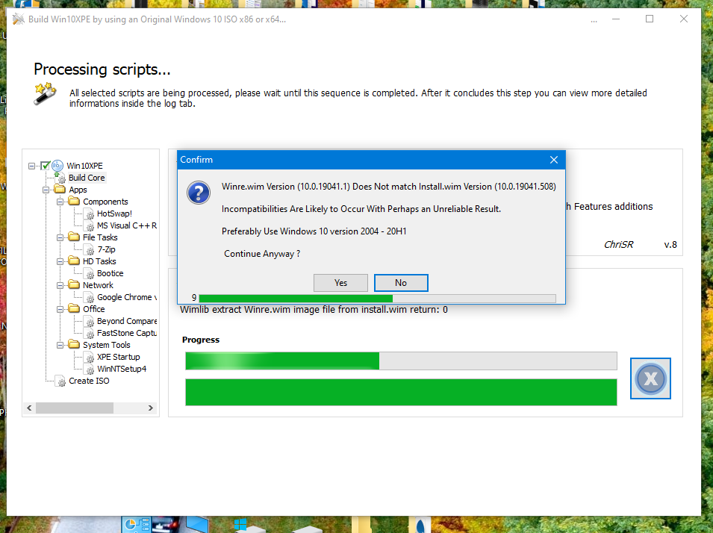Select the FastStone Capture tree entry
This screenshot has height=533, width=713.
[127, 333]
